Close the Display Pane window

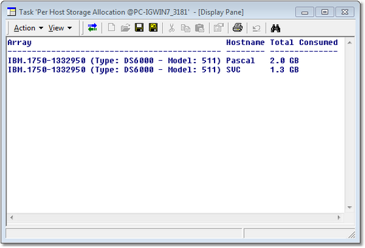[345, 12]
